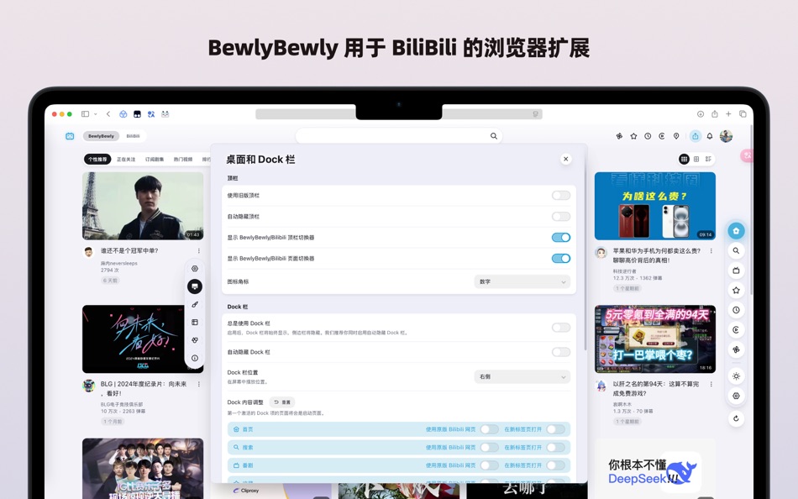Select the 个性推荐 tab
The height and width of the screenshot is (499, 798).
[97, 160]
